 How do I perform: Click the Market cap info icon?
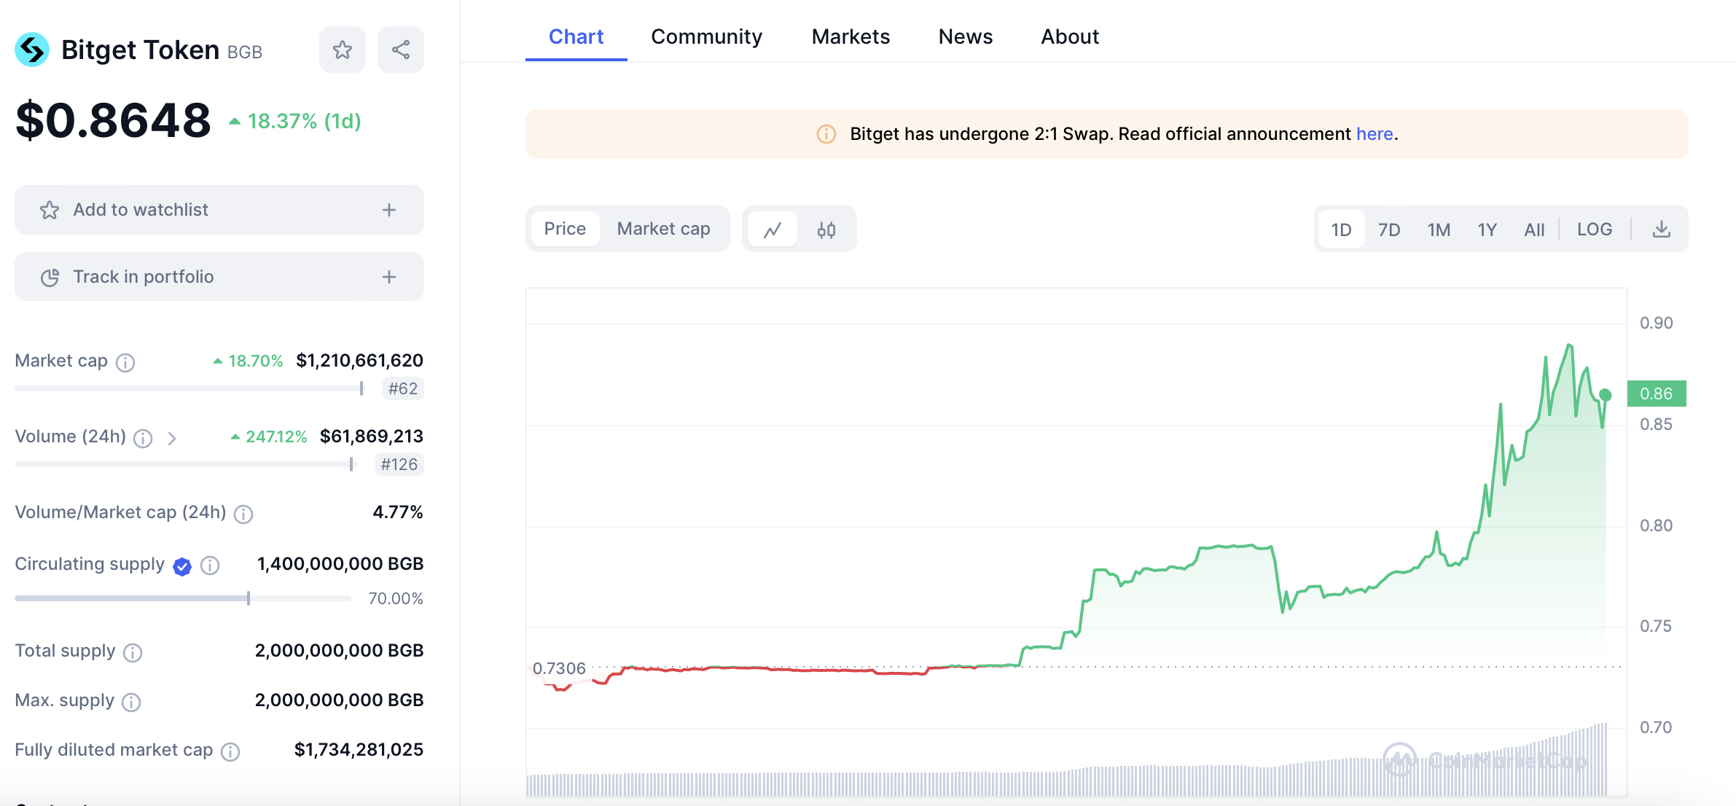[x=125, y=362]
